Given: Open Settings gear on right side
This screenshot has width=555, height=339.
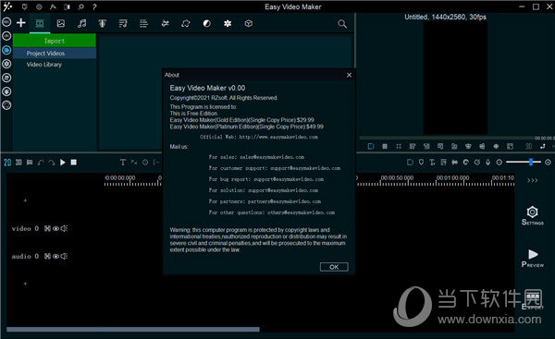Looking at the screenshot, I should (x=533, y=215).
